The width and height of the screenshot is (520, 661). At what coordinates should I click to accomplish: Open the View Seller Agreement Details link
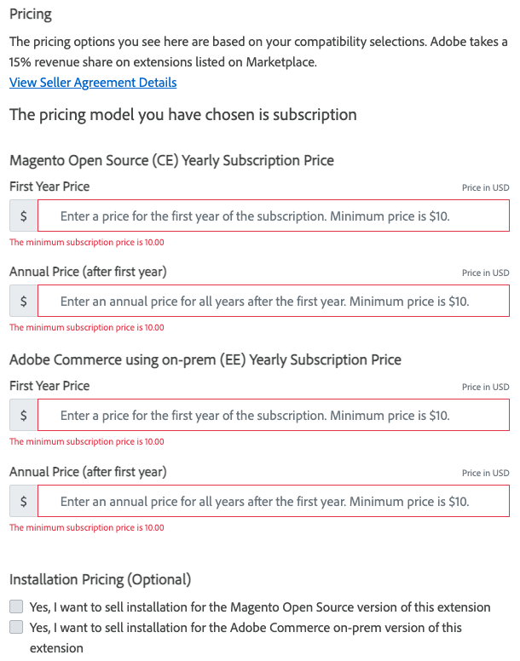pyautogui.click(x=93, y=83)
